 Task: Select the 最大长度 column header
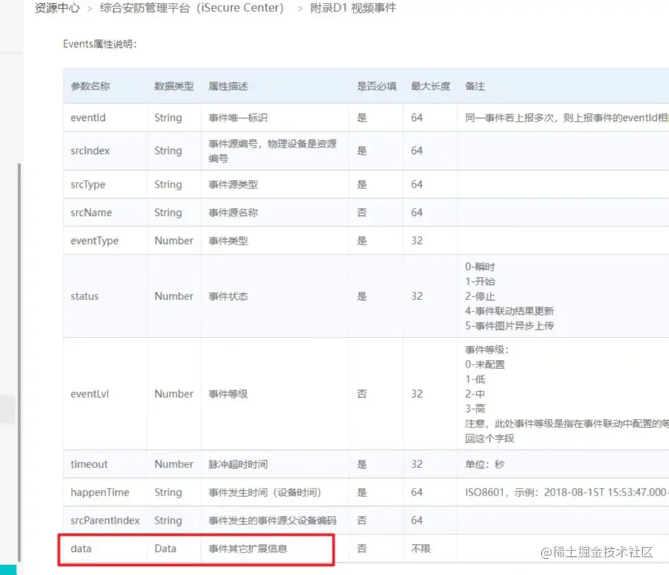tap(431, 86)
